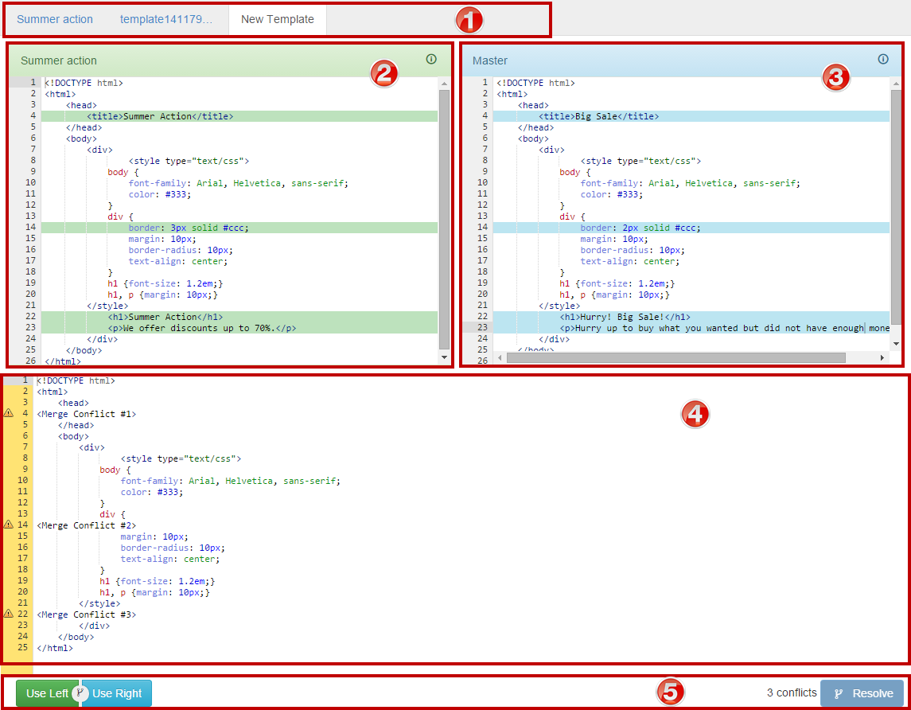Open the template141179... tab
Image resolution: width=911 pixels, height=710 pixels.
coord(166,19)
